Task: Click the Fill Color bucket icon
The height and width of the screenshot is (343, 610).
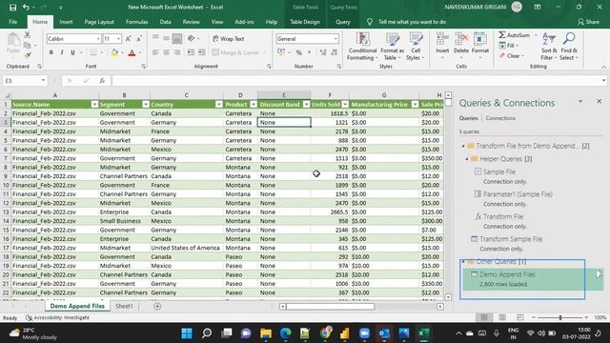Action: (114, 52)
